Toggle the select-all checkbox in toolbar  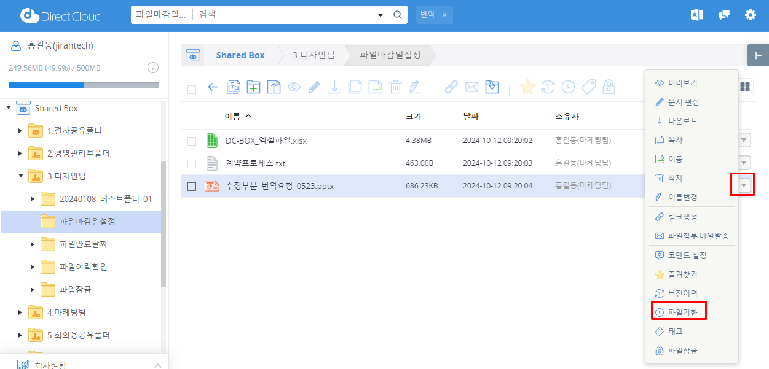pyautogui.click(x=192, y=90)
